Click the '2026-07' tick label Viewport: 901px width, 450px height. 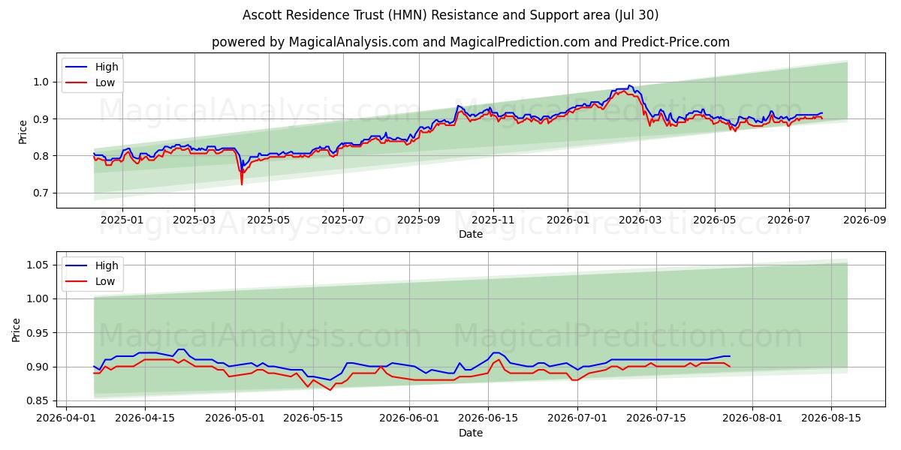click(788, 220)
